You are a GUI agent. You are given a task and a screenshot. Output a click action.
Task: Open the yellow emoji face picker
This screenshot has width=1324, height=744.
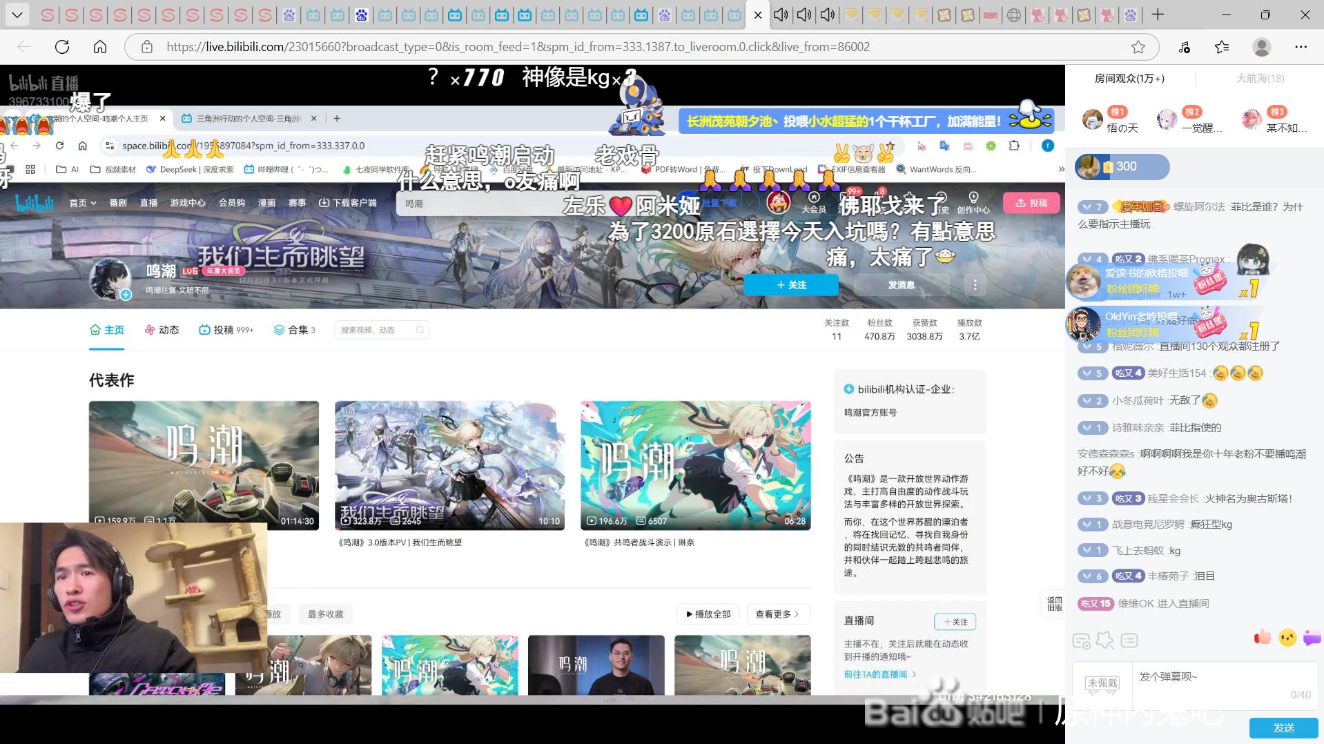point(1287,638)
